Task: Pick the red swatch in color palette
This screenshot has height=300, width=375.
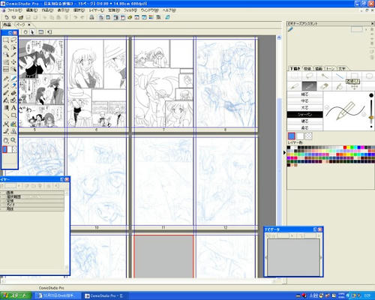Action: (x=345, y=148)
